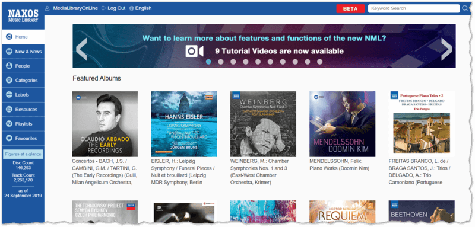Click the Naxos Music Library logo

[23, 16]
